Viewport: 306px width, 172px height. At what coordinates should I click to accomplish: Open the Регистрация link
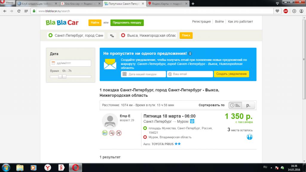coord(201,21)
